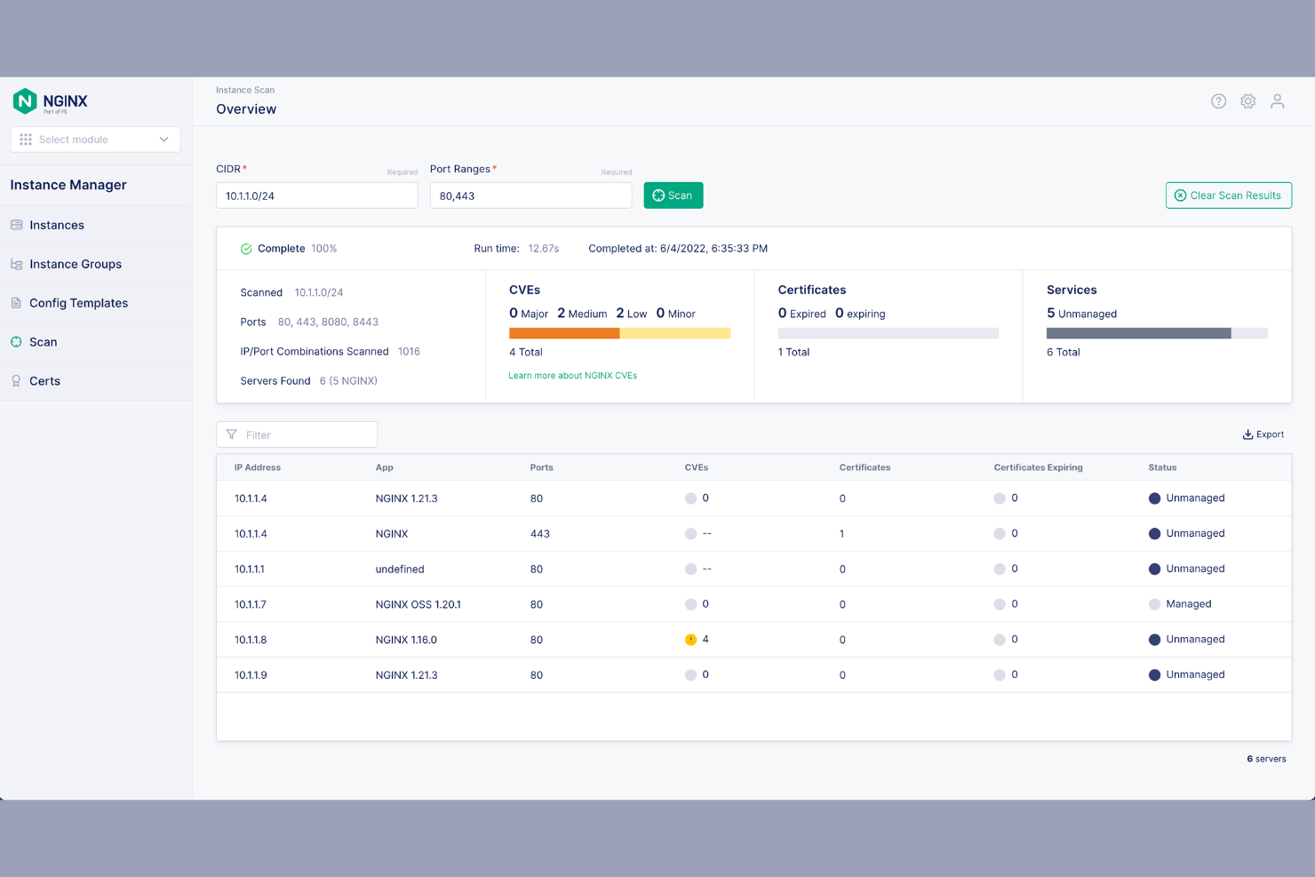
Task: Click the Certificates column header
Action: coord(865,467)
